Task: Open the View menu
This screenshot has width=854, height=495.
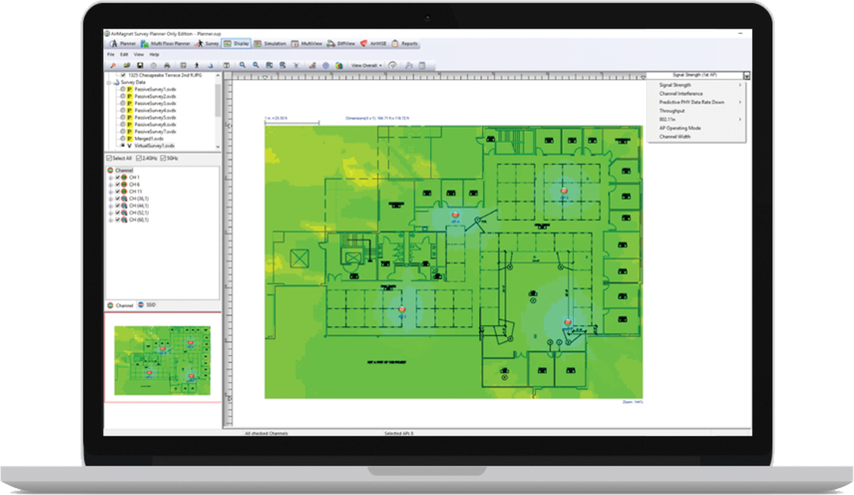Action: 139,54
